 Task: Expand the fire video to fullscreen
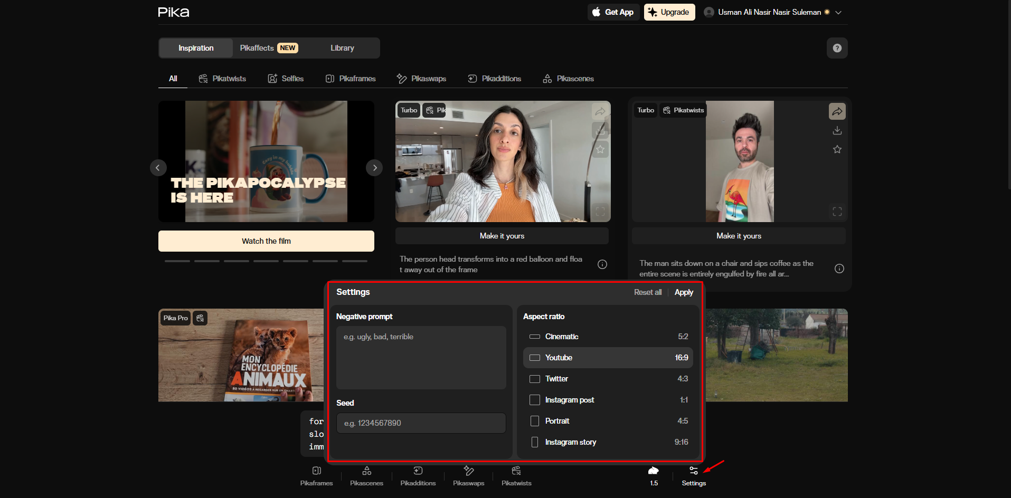pyautogui.click(x=837, y=211)
